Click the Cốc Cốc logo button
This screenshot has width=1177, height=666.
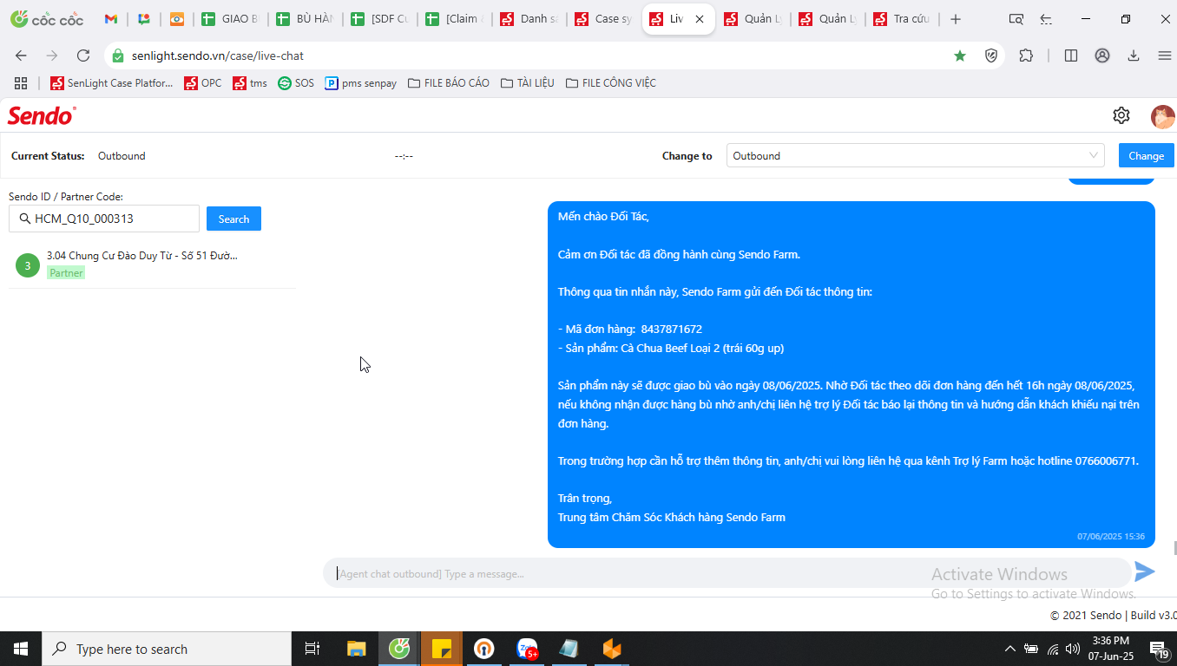click(47, 19)
